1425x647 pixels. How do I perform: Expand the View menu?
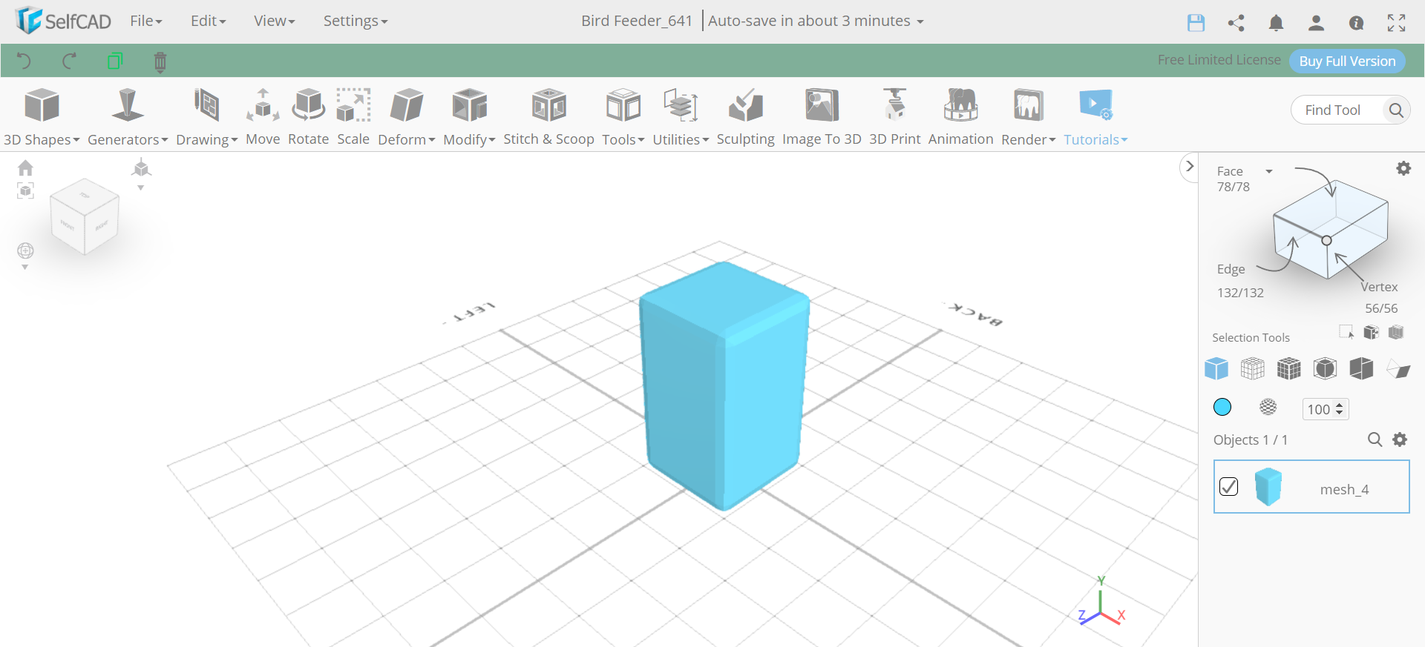(274, 21)
